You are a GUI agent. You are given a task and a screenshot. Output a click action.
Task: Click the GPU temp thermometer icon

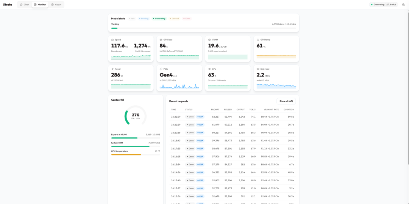coord(258,40)
